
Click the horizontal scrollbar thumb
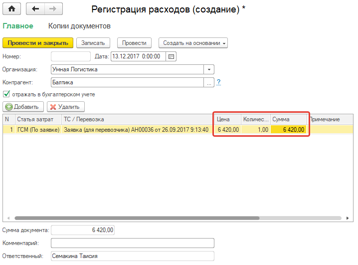coord(137,218)
